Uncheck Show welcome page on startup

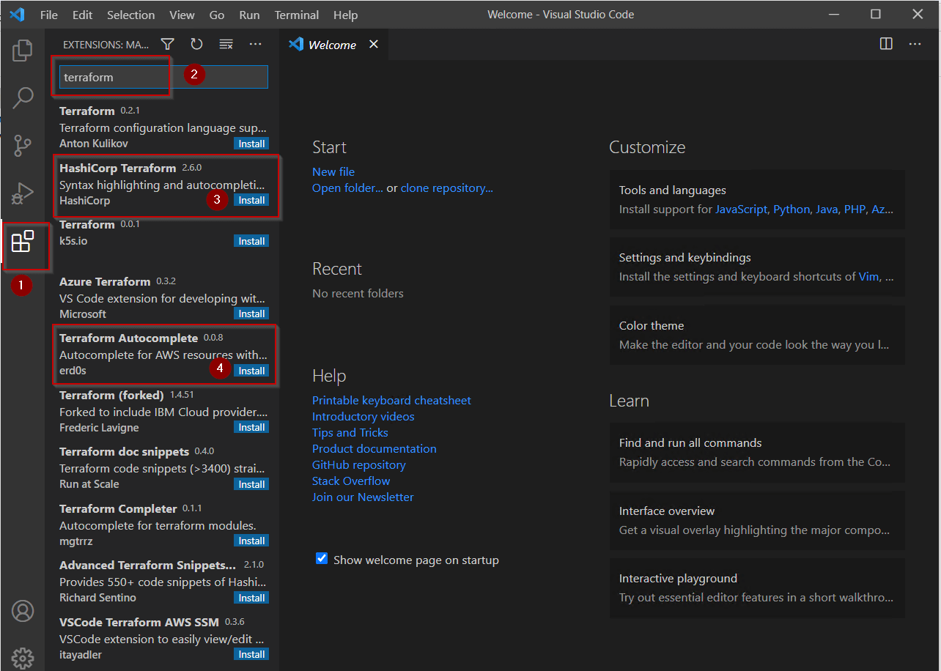click(x=322, y=557)
